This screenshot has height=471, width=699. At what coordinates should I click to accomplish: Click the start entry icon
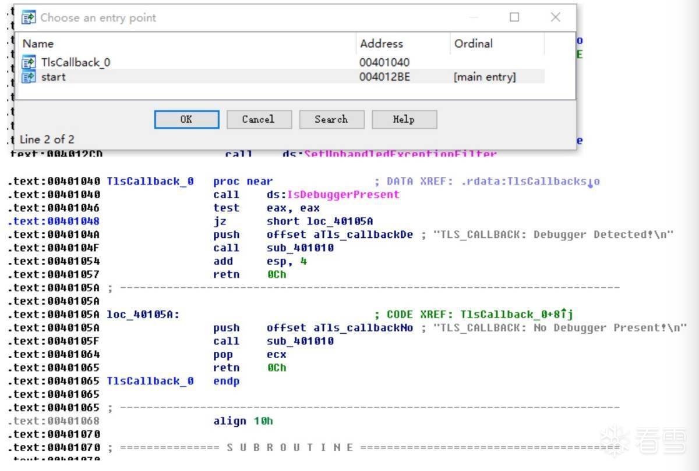coord(29,77)
